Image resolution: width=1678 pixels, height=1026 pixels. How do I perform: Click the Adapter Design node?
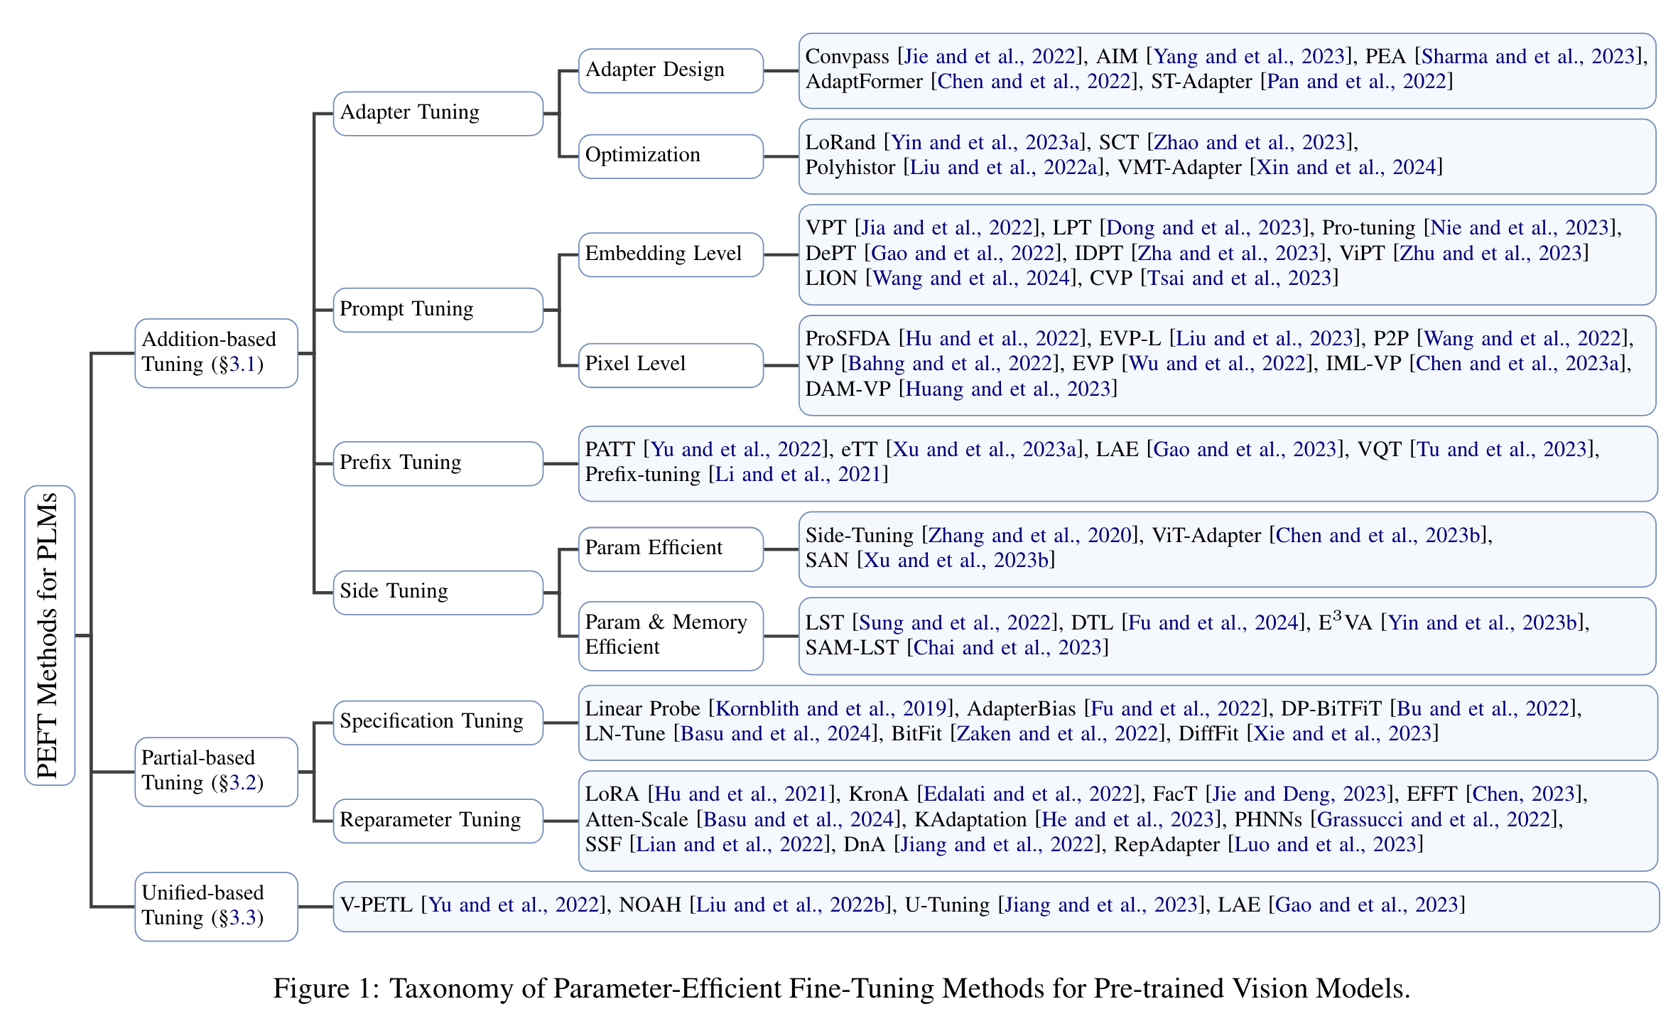[670, 70]
